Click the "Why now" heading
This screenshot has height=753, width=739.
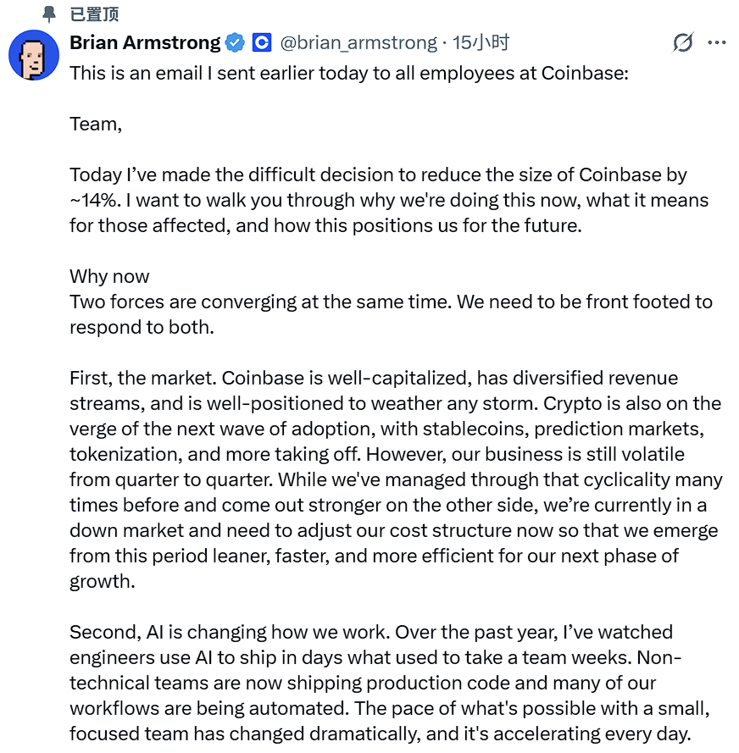coord(109,277)
